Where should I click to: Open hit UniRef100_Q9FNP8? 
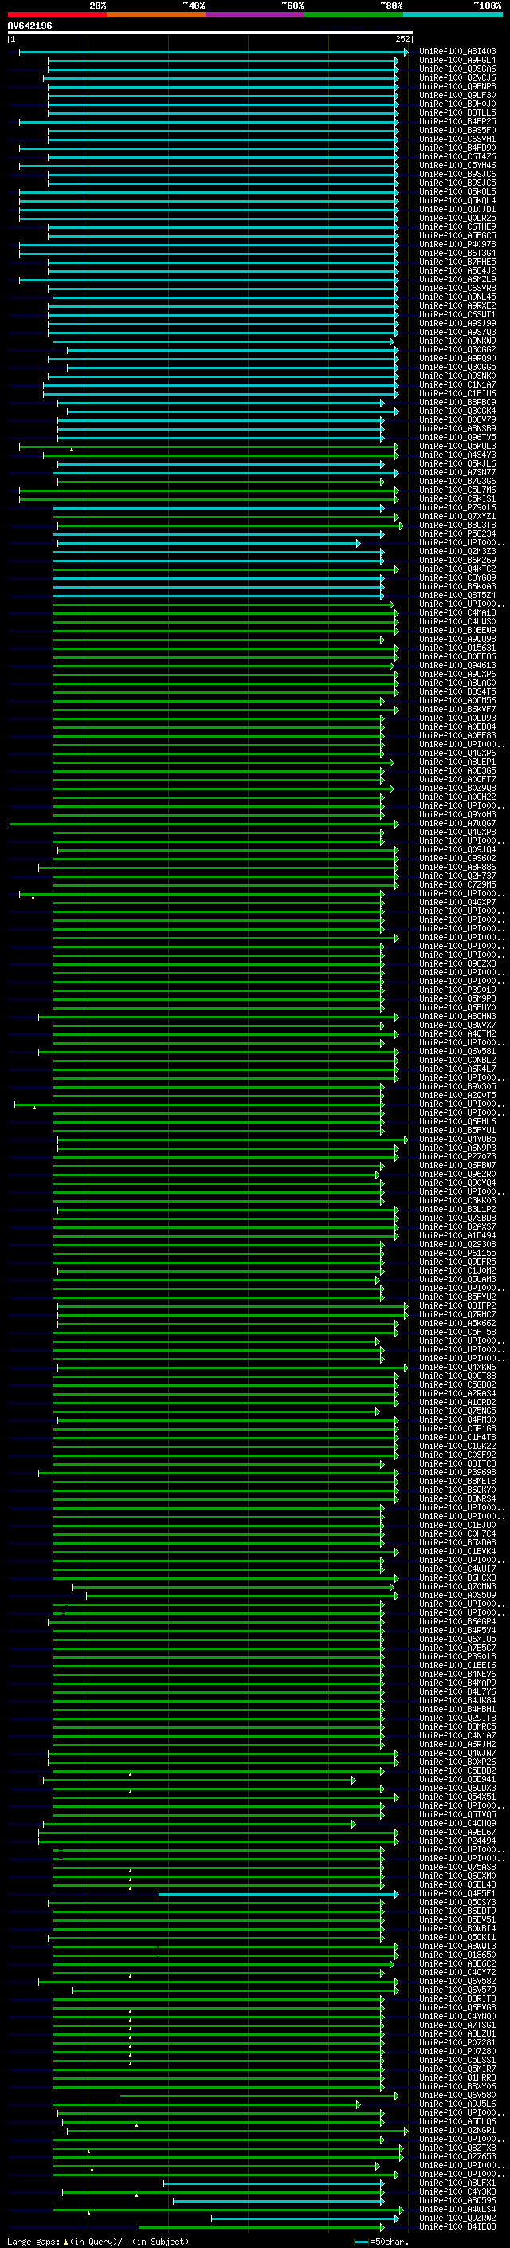(x=457, y=86)
